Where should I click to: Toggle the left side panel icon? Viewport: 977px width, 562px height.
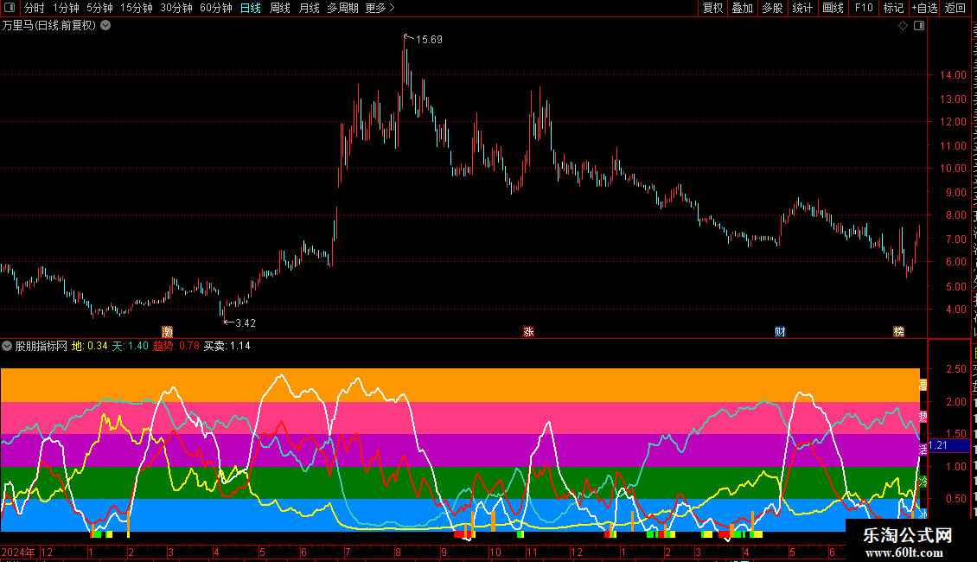click(10, 8)
